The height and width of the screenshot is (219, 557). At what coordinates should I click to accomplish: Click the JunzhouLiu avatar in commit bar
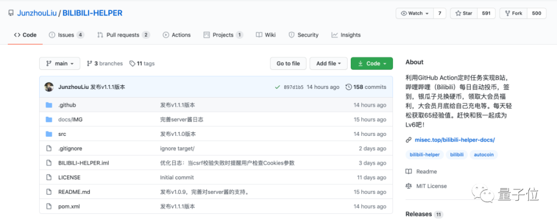49,87
